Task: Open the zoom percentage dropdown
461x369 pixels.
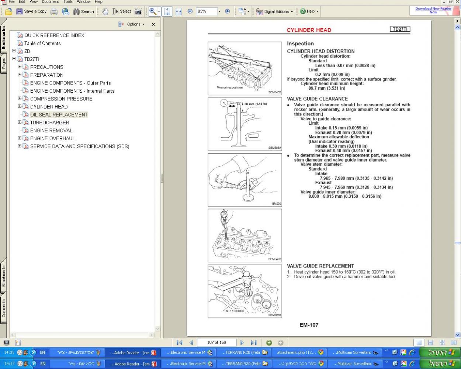Action: pyautogui.click(x=219, y=11)
